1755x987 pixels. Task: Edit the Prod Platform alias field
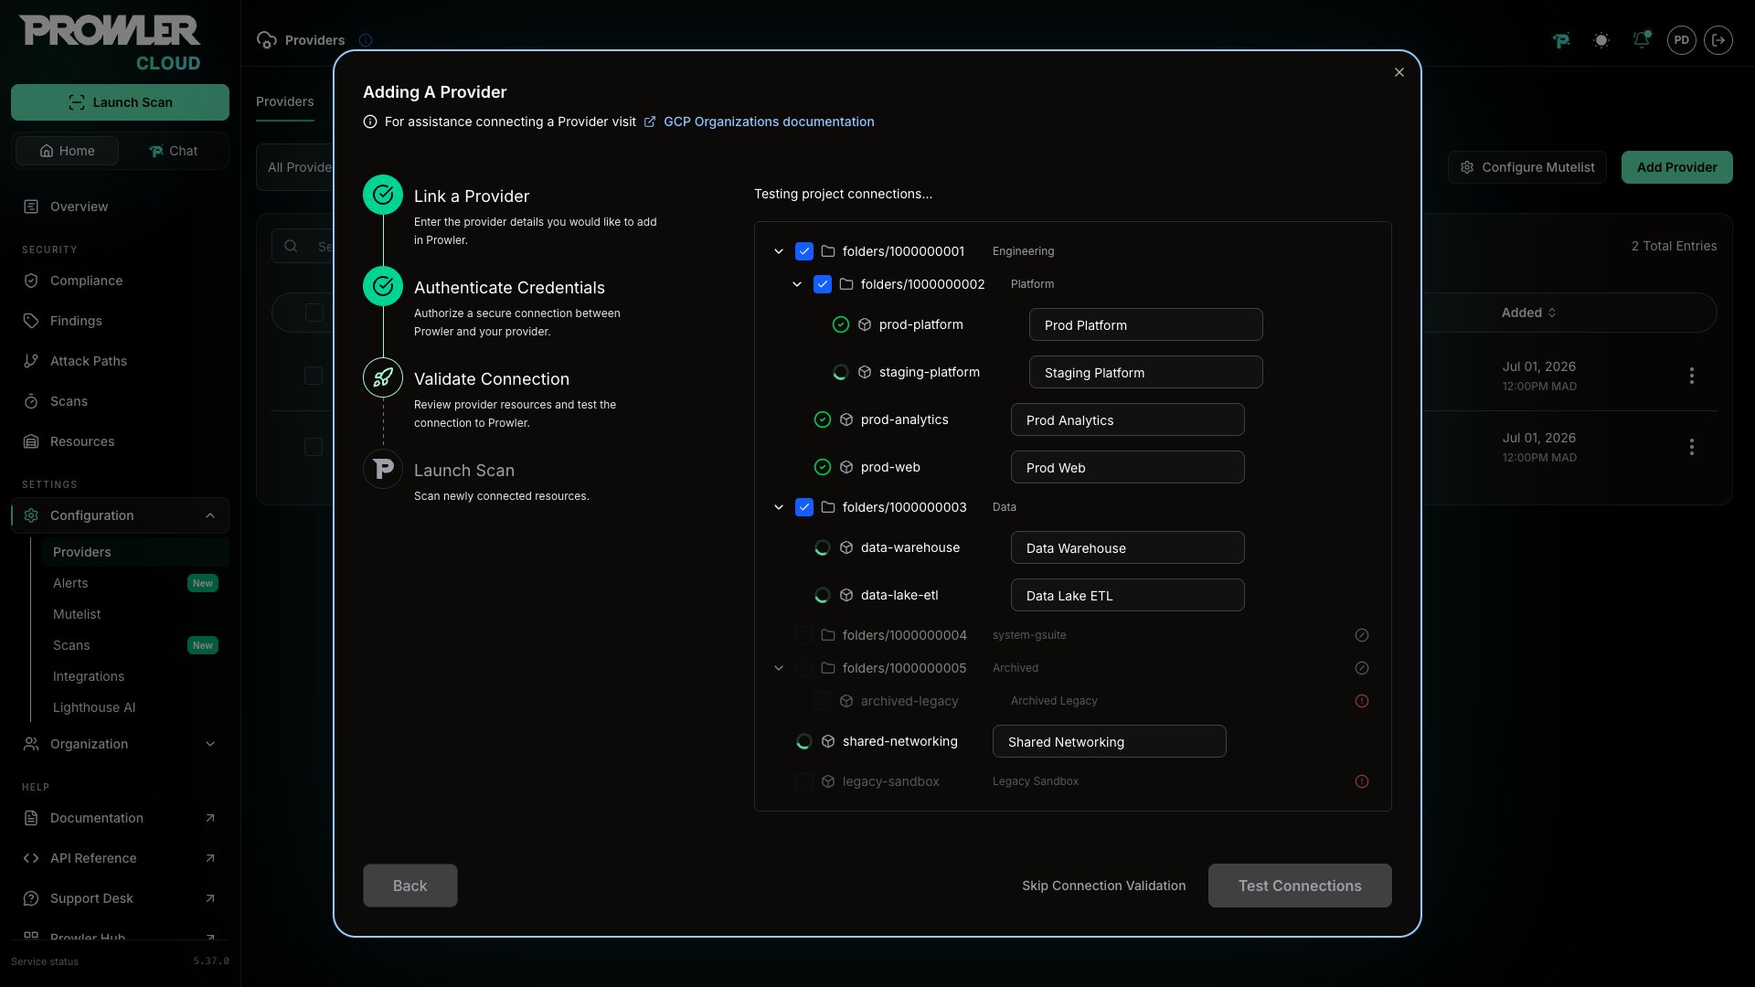tap(1146, 324)
